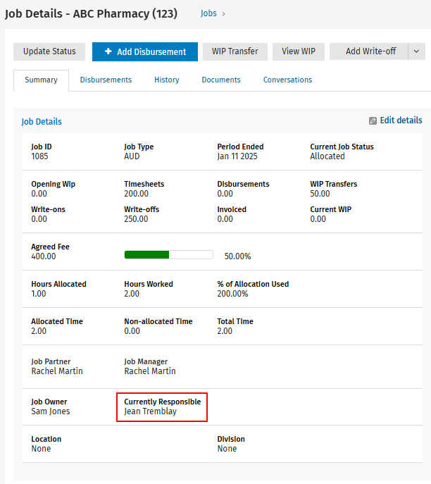The image size is (431, 484).
Task: Click the Division value None
Action: tap(227, 449)
